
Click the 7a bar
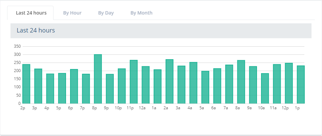point(229,84)
